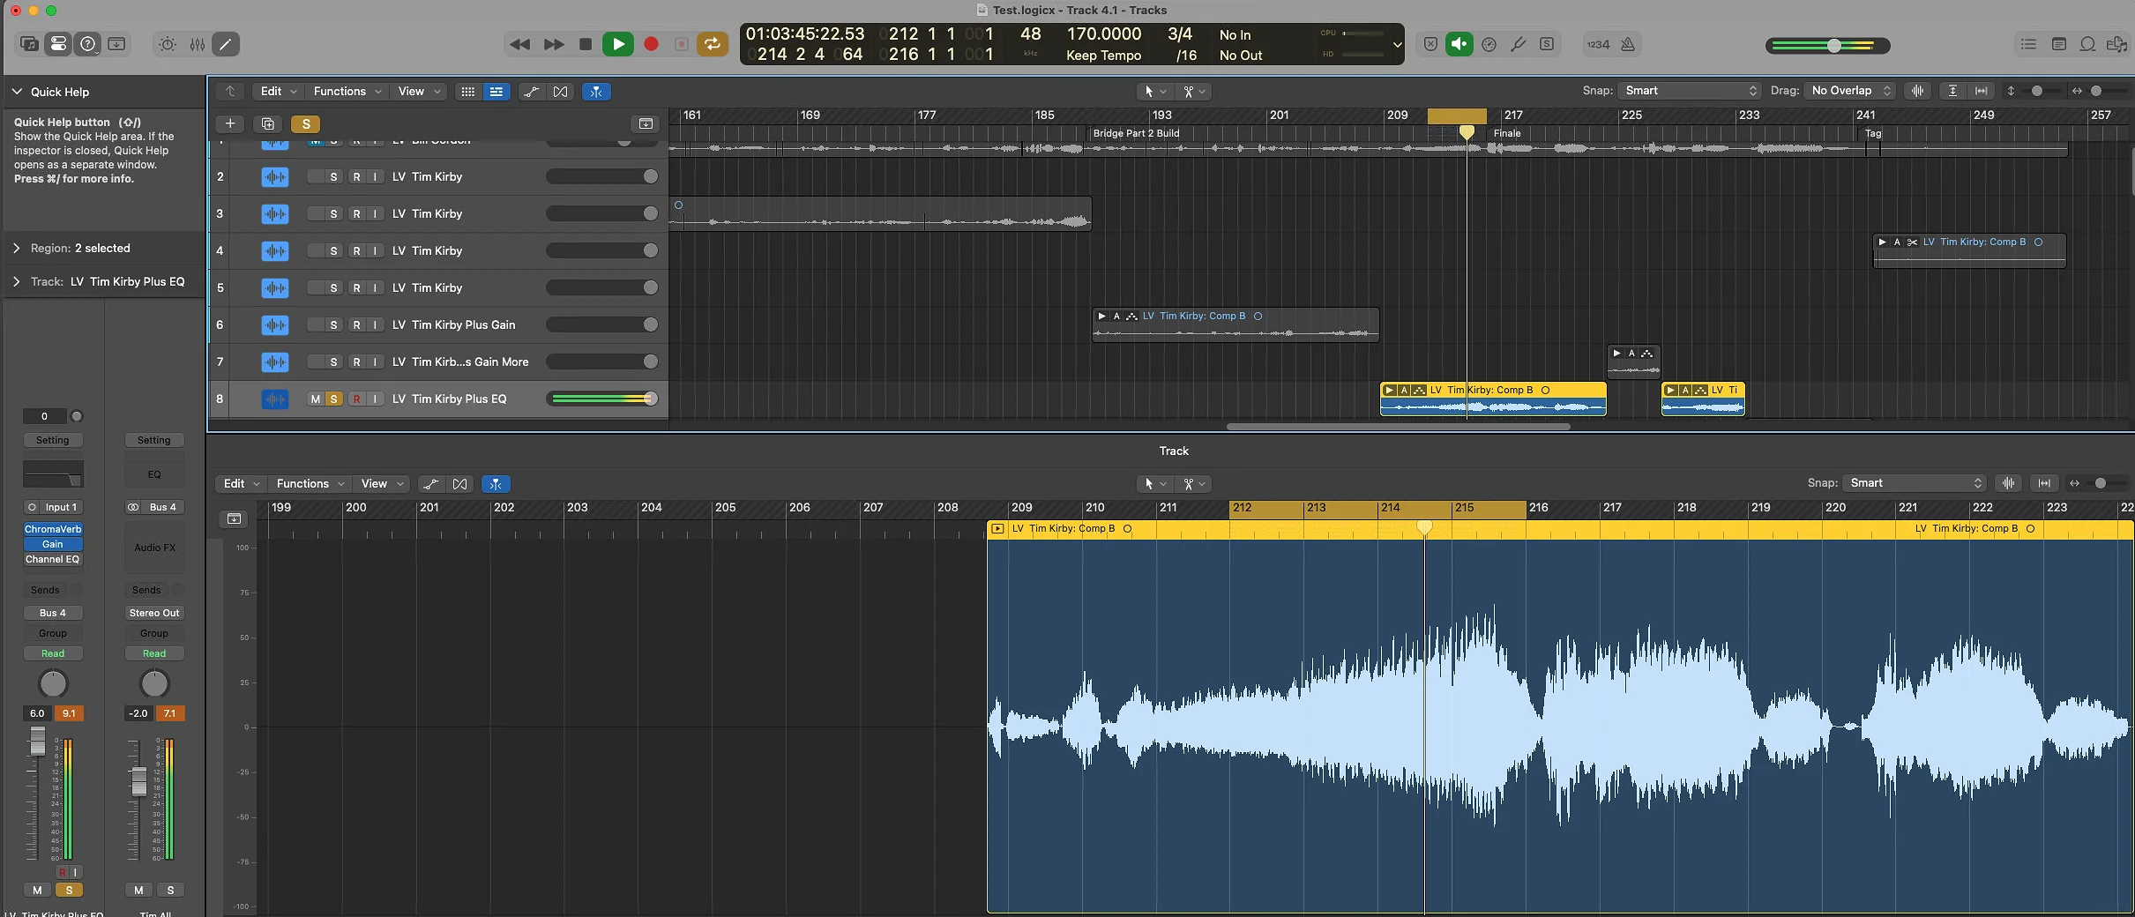Toggle solo S on left inspector channel strip

click(69, 890)
